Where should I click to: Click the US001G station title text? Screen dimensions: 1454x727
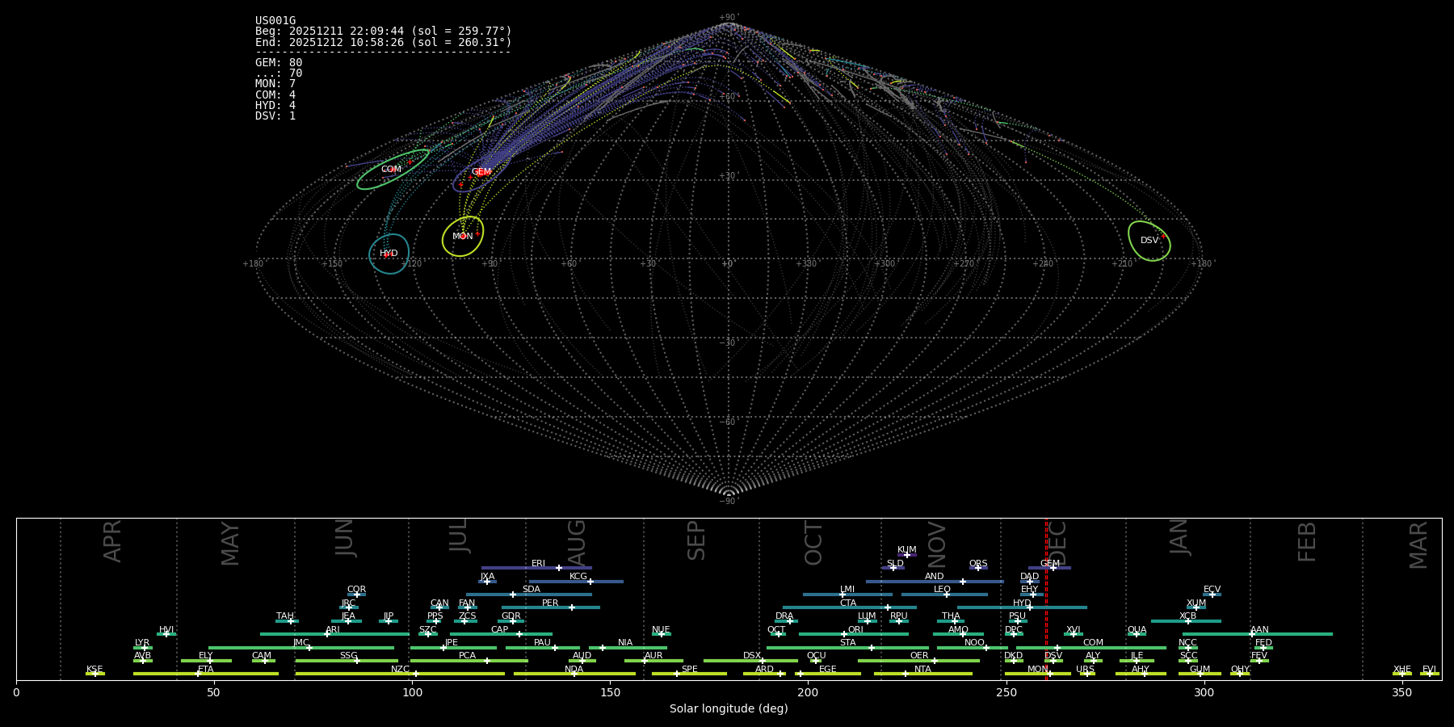[275, 21]
